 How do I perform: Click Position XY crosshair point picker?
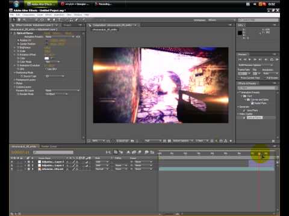point(46,40)
